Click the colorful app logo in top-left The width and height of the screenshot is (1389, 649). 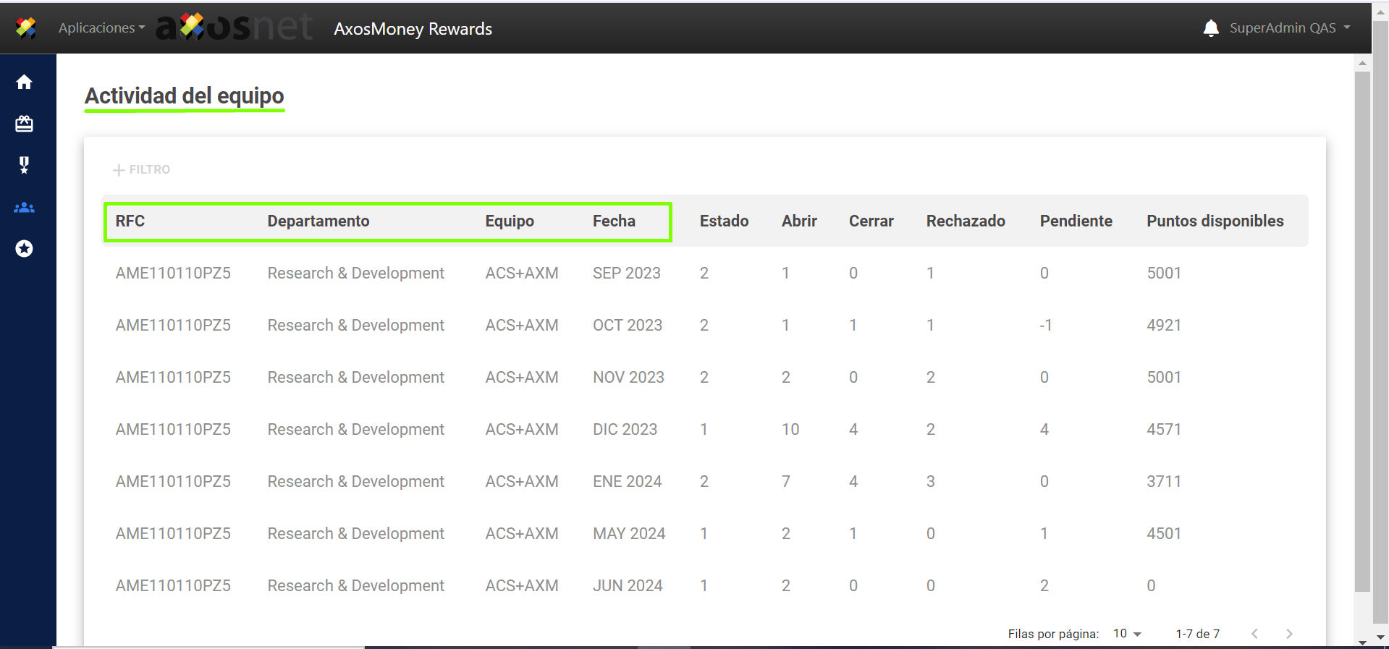tap(25, 28)
